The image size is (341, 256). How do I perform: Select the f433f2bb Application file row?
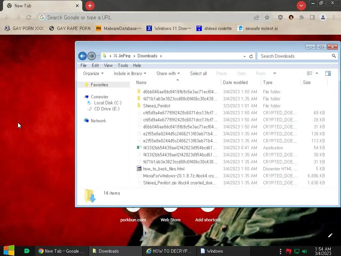(x=230, y=148)
